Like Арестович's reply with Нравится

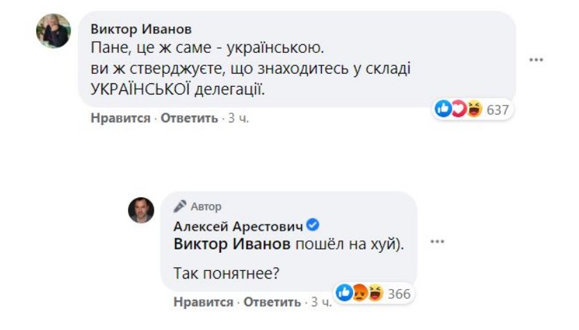[203, 302]
